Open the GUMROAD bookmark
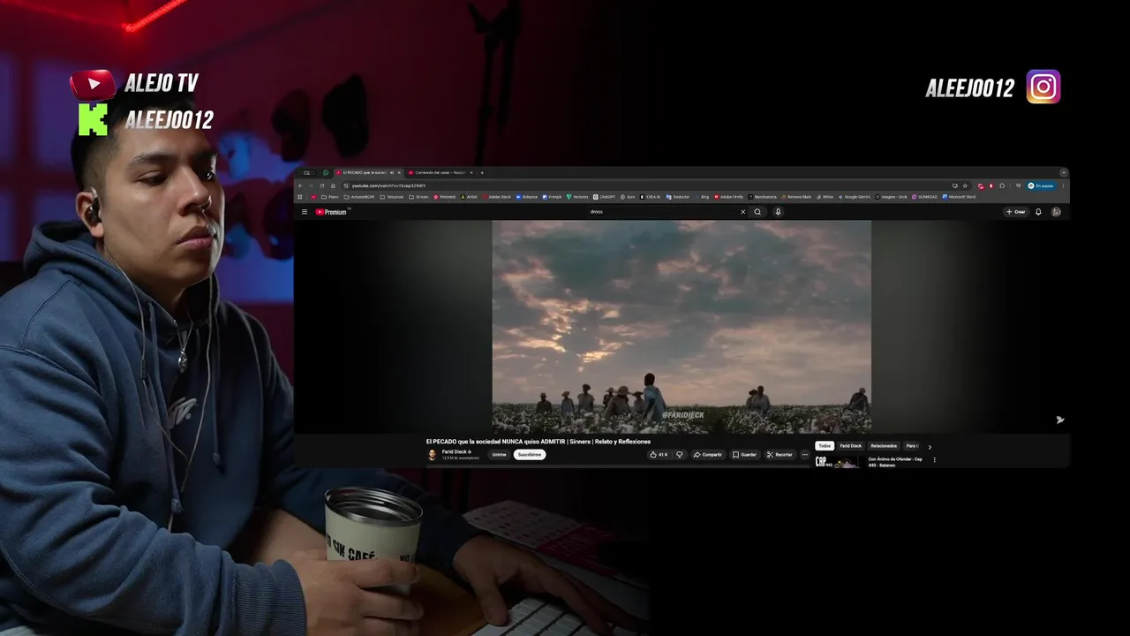The width and height of the screenshot is (1130, 636). click(x=925, y=197)
